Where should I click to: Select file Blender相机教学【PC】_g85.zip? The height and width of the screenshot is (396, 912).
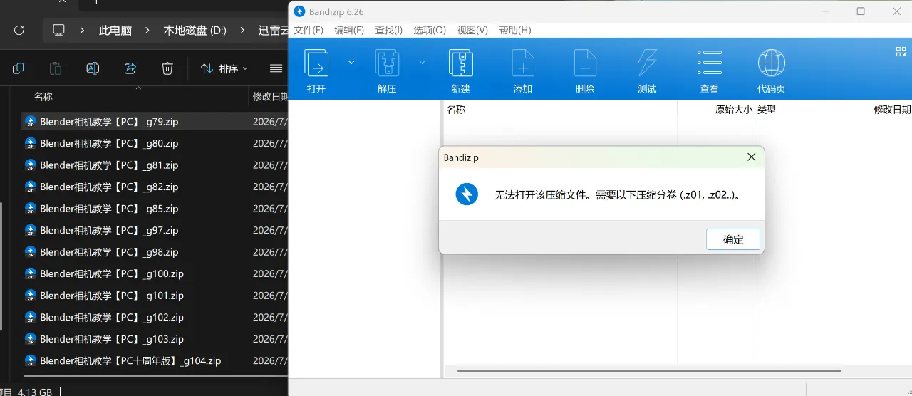tap(109, 209)
